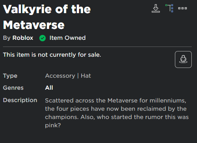Viewport: 197px width, 143px height.
Task: Click the download asset icon
Action: point(156,8)
